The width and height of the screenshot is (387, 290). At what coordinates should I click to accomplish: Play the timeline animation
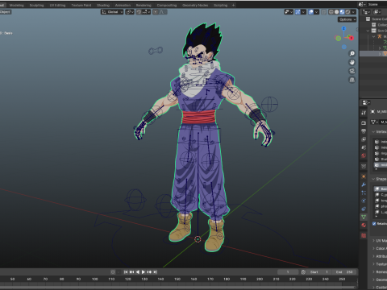pyautogui.click(x=144, y=272)
